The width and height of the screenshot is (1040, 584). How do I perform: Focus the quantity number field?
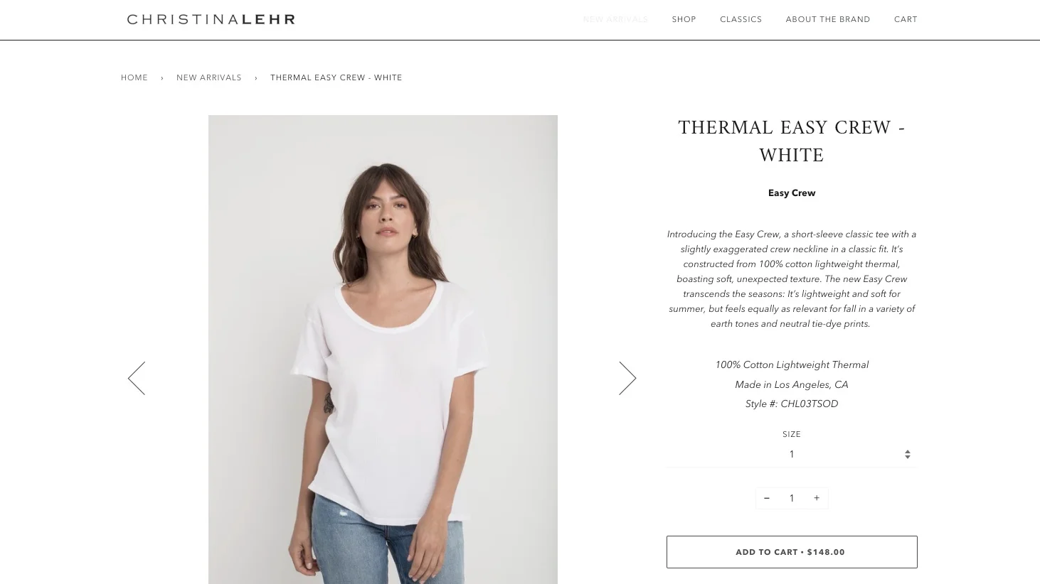pyautogui.click(x=792, y=498)
